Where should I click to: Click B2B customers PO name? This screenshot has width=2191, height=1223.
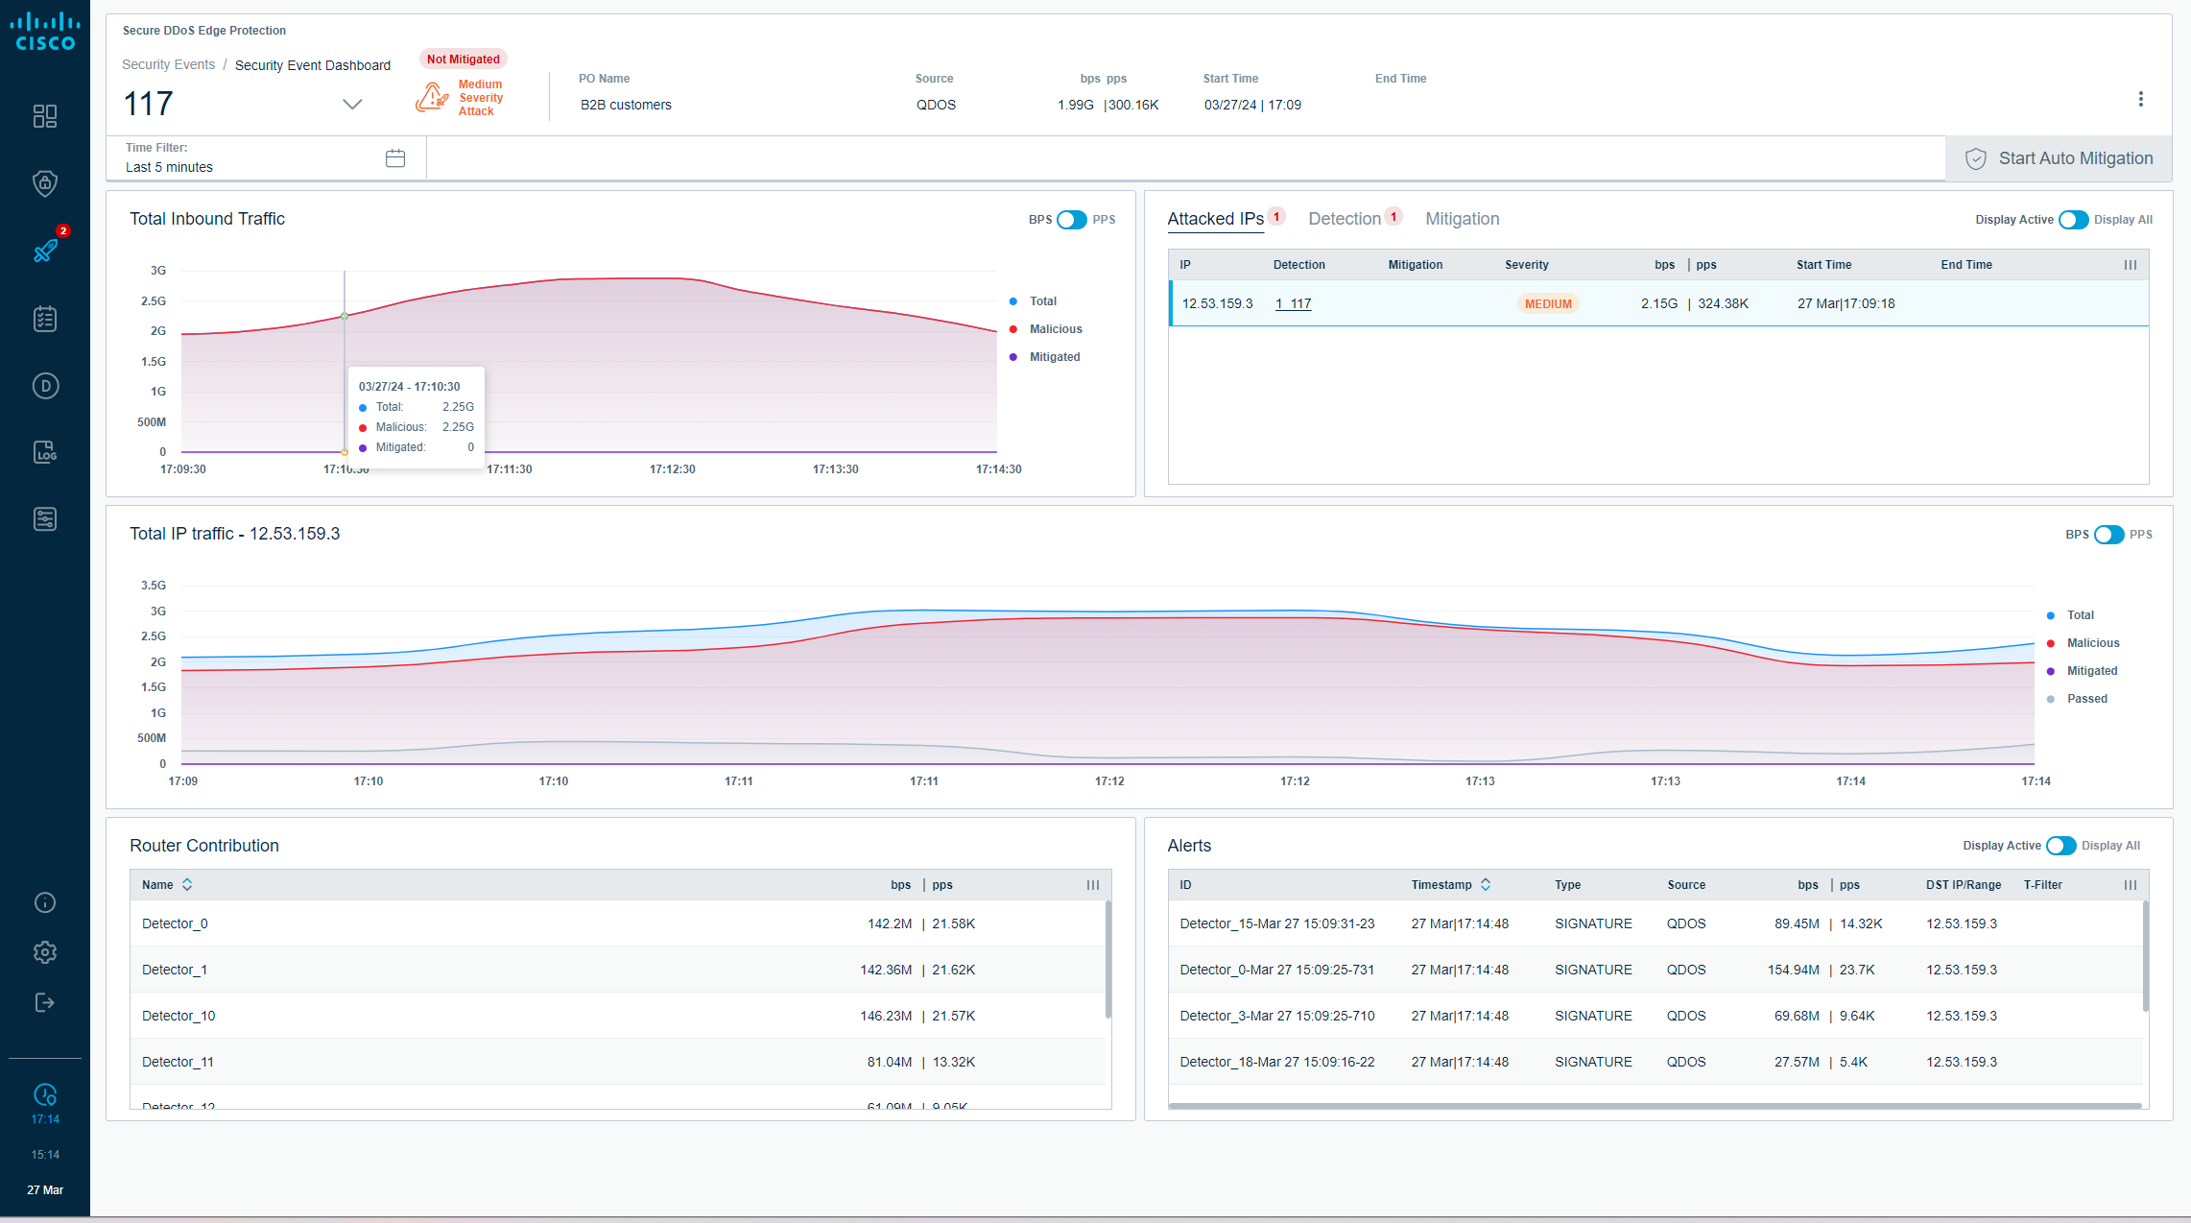[x=626, y=105]
